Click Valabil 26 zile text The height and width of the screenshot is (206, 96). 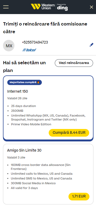coord(17,98)
